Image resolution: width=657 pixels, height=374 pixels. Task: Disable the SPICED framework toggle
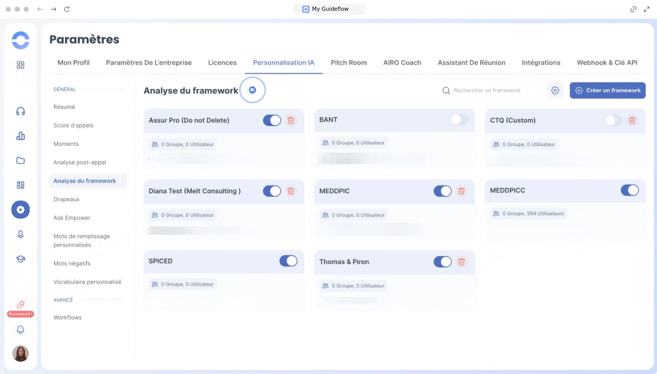point(288,261)
